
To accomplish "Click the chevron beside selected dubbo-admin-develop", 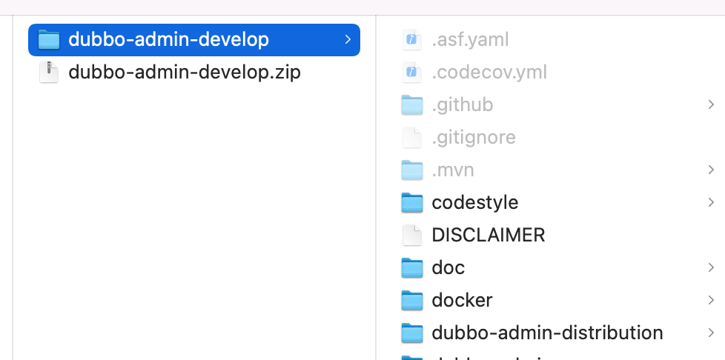I will pyautogui.click(x=348, y=39).
